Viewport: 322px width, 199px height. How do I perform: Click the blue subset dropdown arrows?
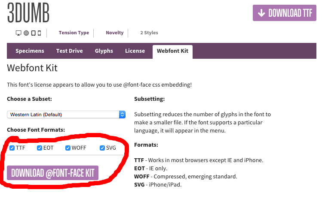(122, 115)
